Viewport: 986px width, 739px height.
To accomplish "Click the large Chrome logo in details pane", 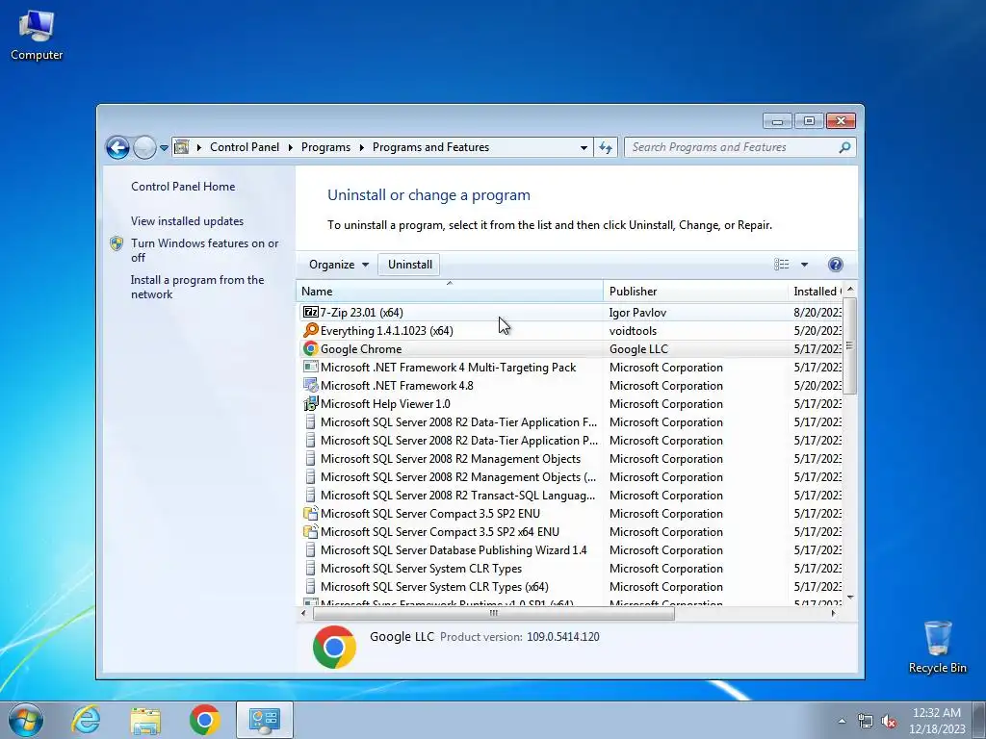I will (334, 647).
